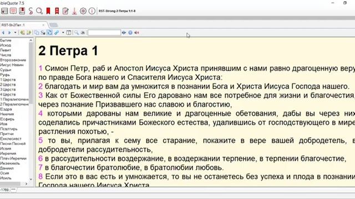Viewport: 355px width, 199px height.
Task: Click the red speaker sound icon
Action: coord(137,33)
